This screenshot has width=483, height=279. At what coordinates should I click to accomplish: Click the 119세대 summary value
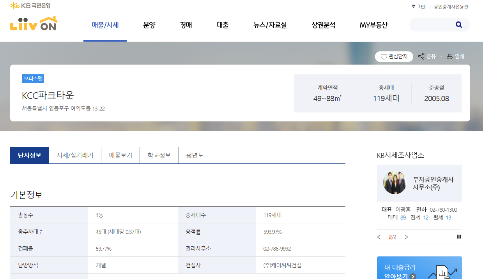coord(386,98)
